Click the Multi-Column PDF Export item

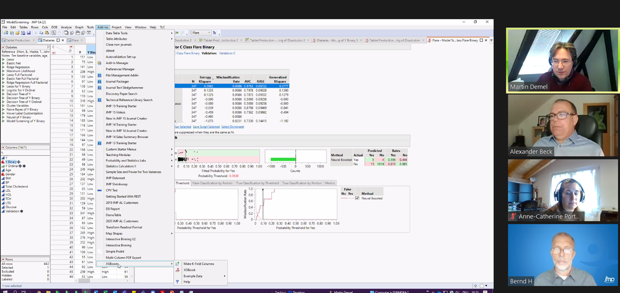(124, 258)
